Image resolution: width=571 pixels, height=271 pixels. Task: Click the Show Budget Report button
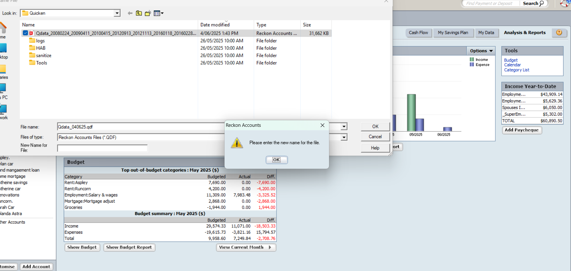pos(129,247)
